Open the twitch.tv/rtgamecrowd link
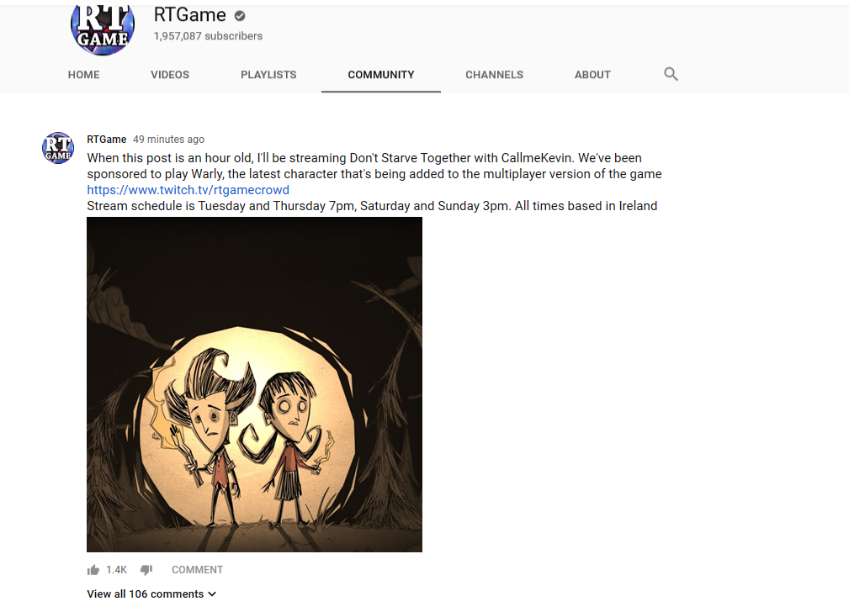 pyautogui.click(x=188, y=190)
